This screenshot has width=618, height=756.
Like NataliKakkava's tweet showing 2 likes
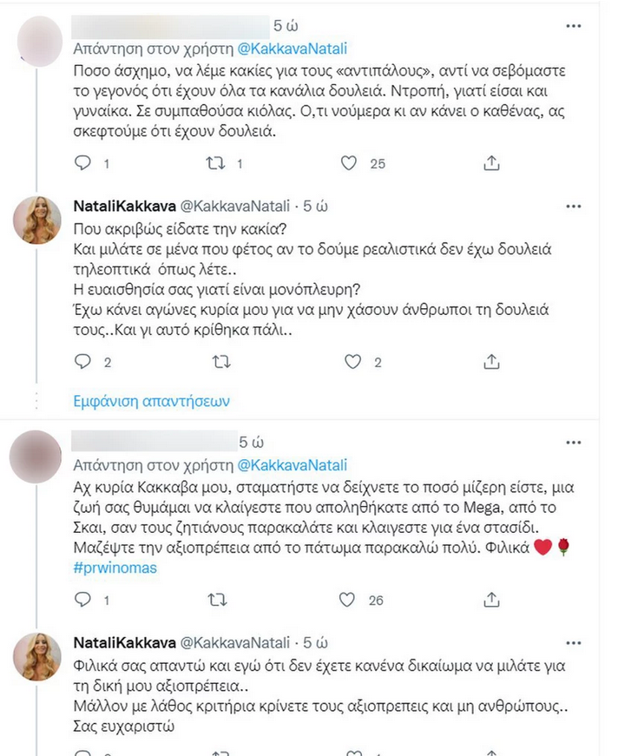click(x=352, y=362)
